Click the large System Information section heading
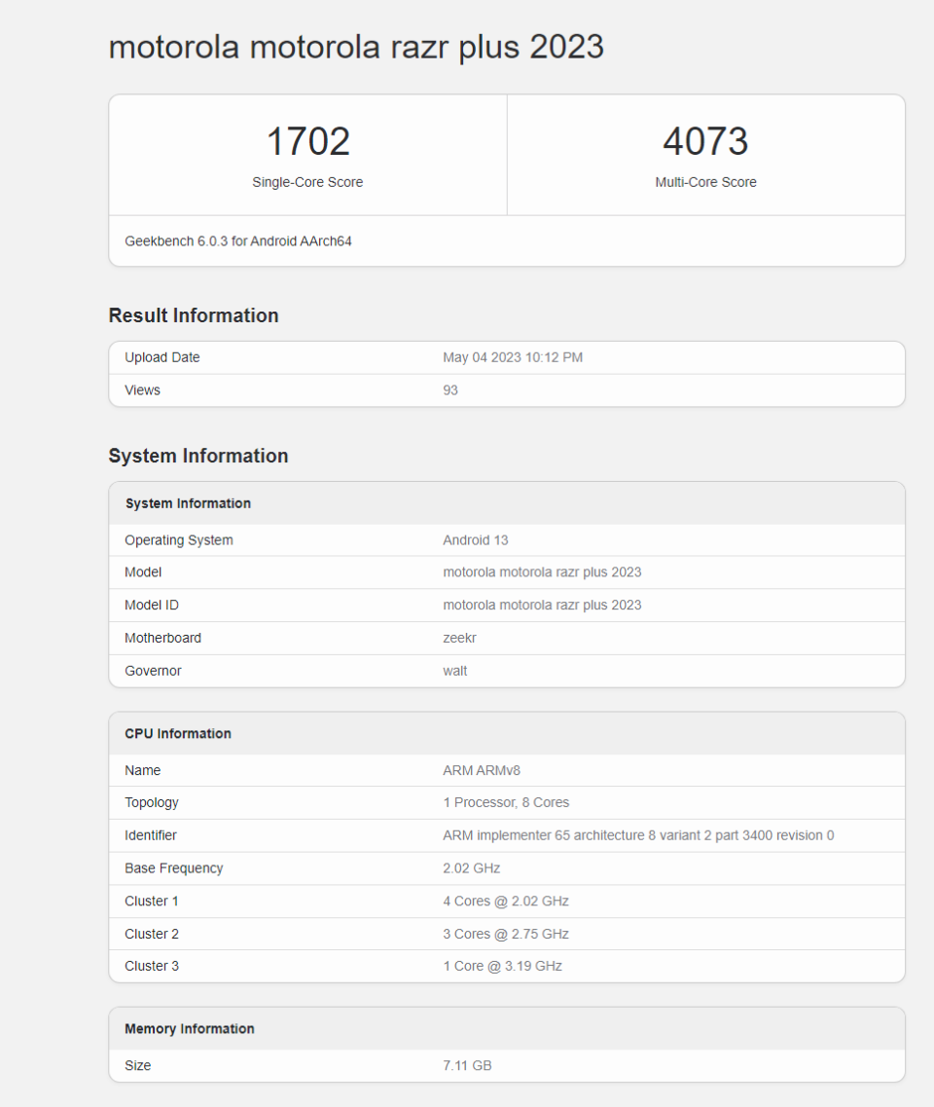The width and height of the screenshot is (934, 1107). point(198,456)
